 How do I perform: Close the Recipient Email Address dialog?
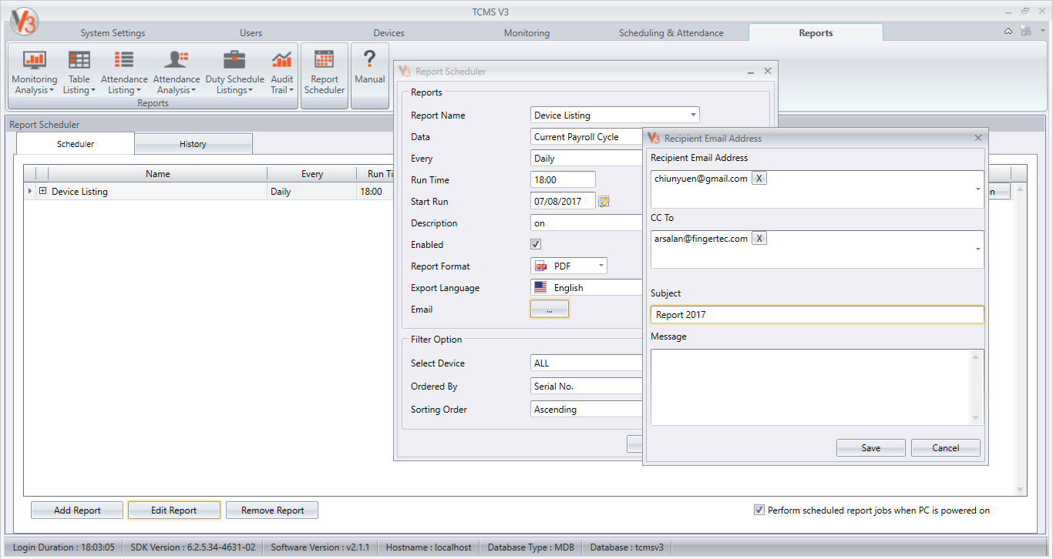978,138
